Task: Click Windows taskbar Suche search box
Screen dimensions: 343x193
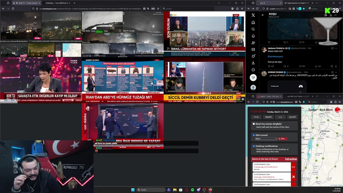Action: click(151, 190)
